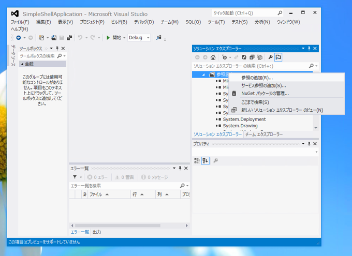
Task: Click the Undo toolbar icon
Action: 80,38
